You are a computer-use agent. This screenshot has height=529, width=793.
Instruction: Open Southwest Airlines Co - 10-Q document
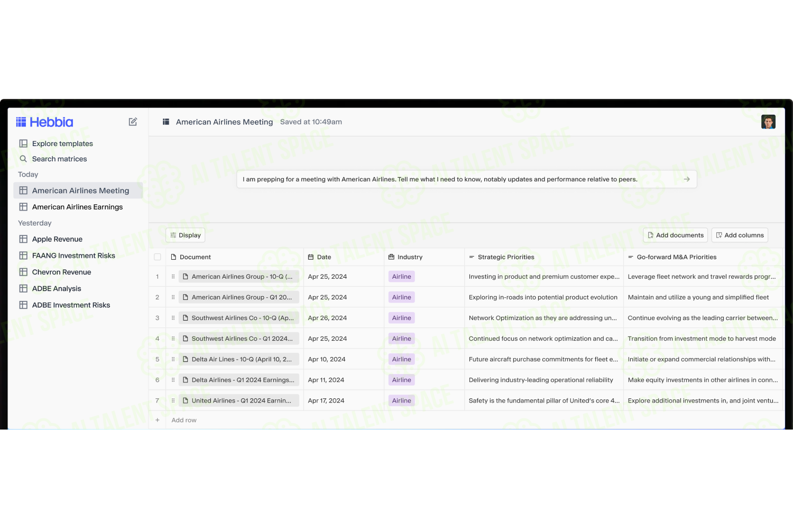[239, 318]
